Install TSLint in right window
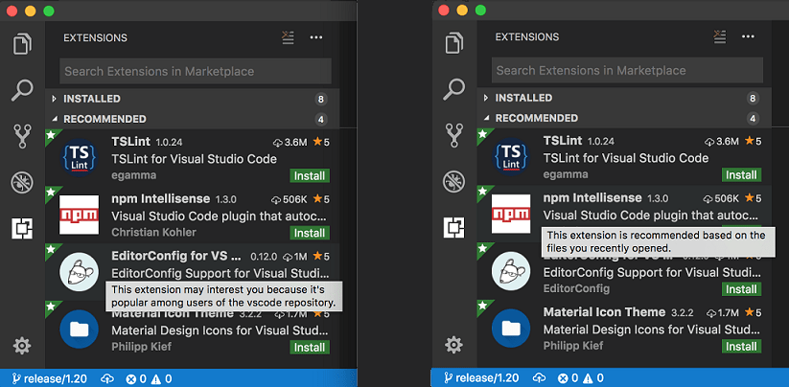Image resolution: width=789 pixels, height=387 pixels. [741, 175]
